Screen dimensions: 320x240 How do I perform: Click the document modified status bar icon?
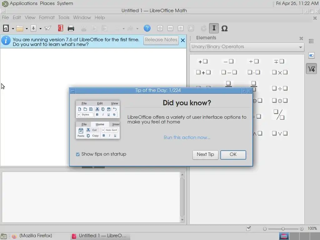coord(248,228)
